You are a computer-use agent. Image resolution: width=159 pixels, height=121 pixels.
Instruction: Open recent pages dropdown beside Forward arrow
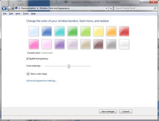pyautogui.click(x=13, y=8)
